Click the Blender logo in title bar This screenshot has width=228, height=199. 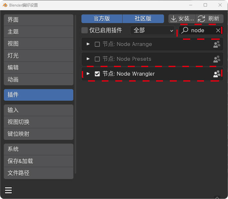[x=5, y=5]
